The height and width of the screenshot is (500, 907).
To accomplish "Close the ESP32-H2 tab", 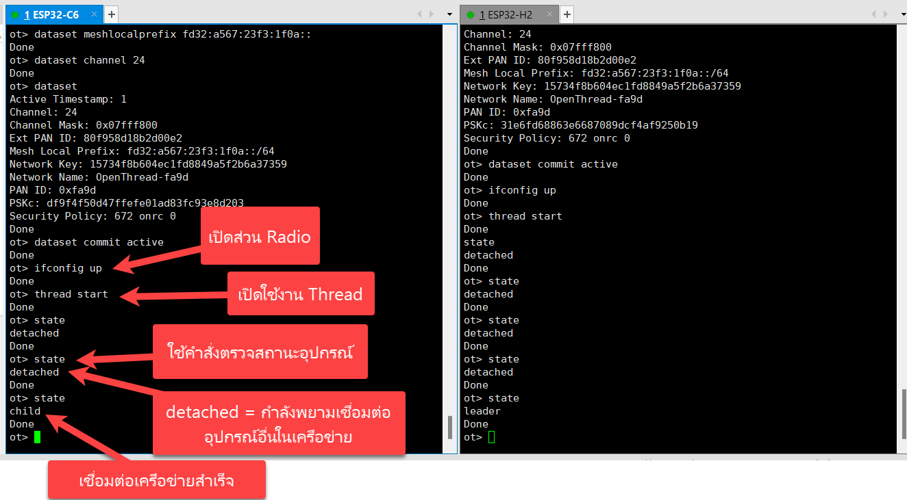I will [548, 14].
